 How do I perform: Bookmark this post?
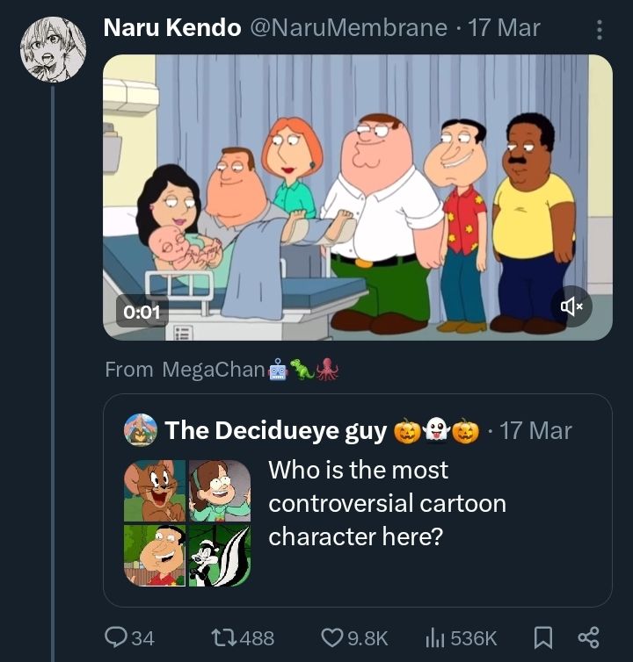542,637
